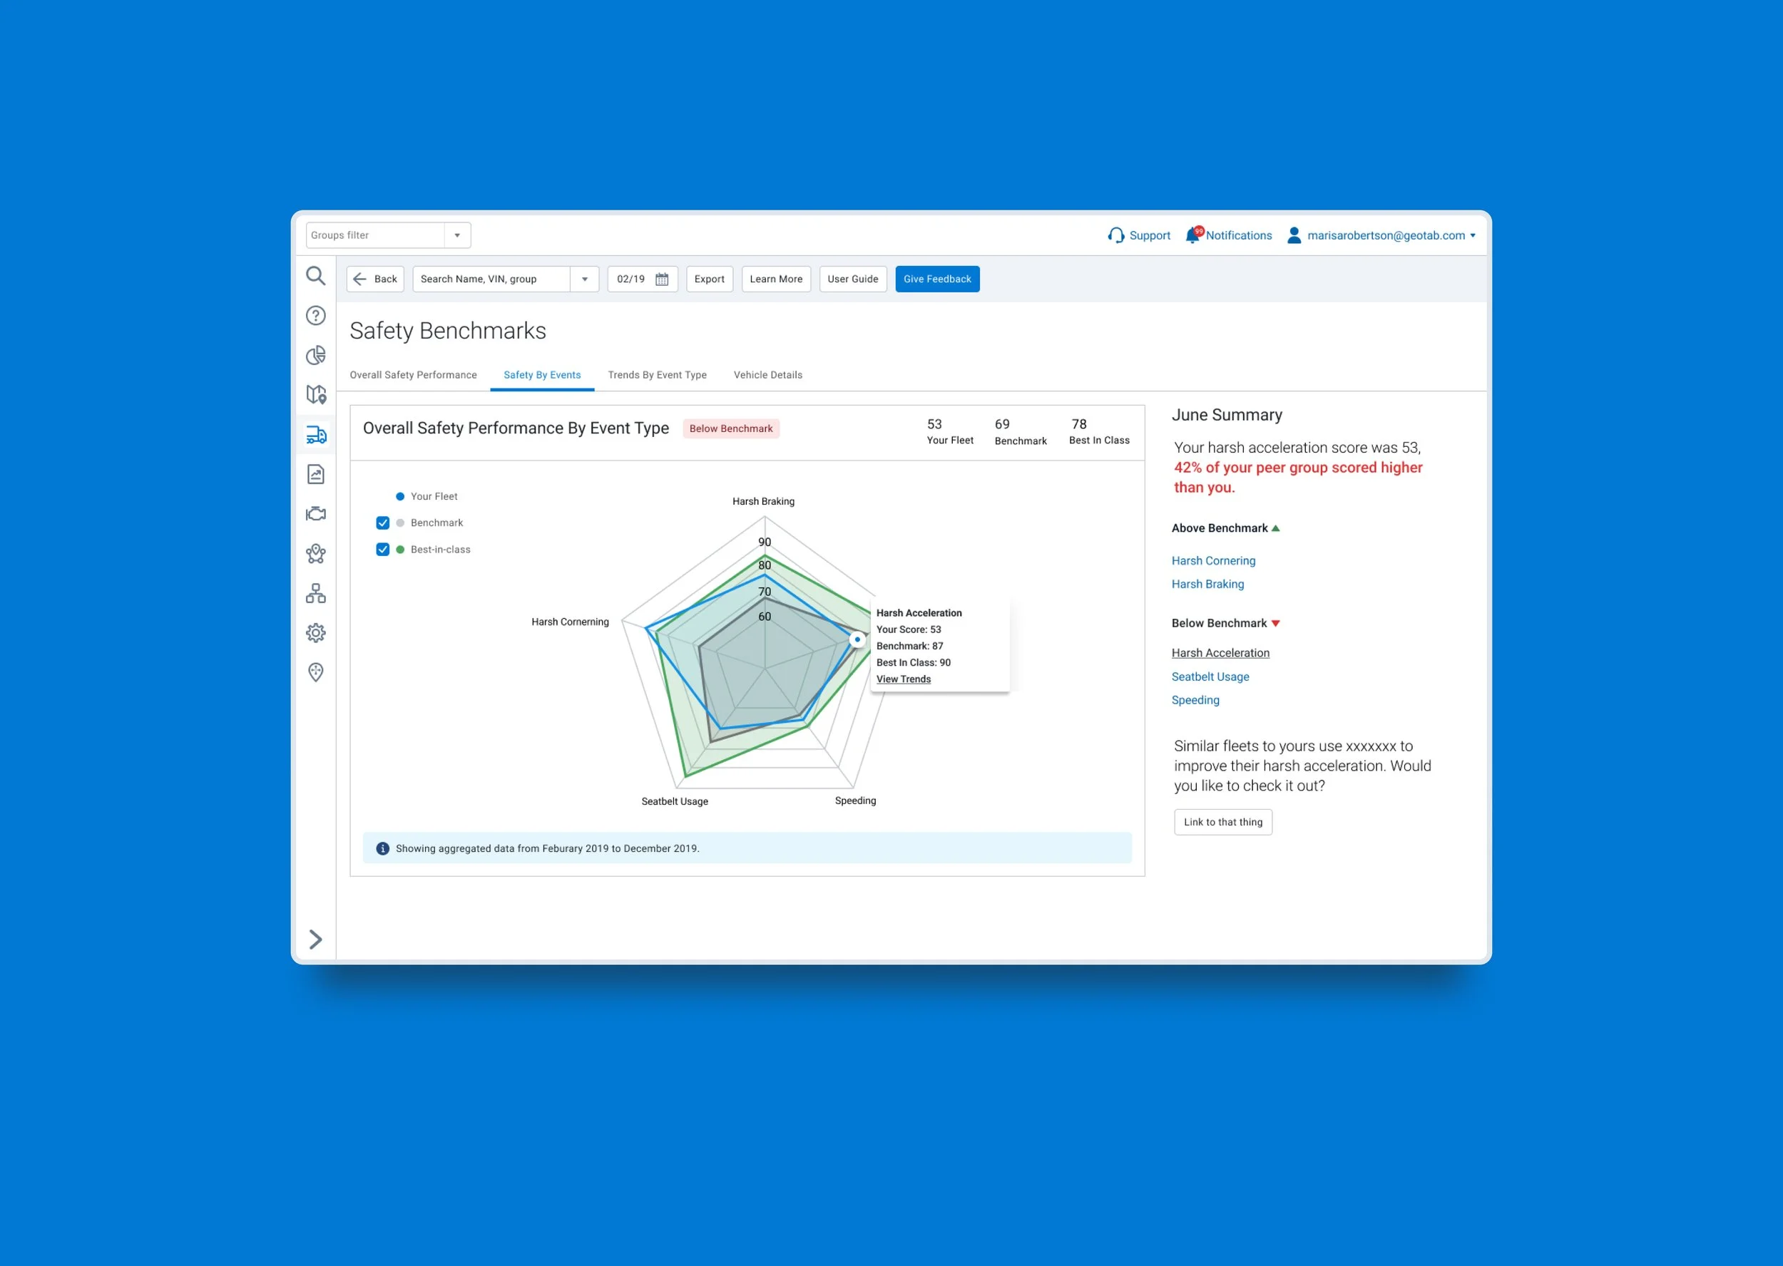This screenshot has height=1266, width=1783.
Task: Open the Harsh Acceleration link under Below Benchmark
Action: click(1220, 652)
